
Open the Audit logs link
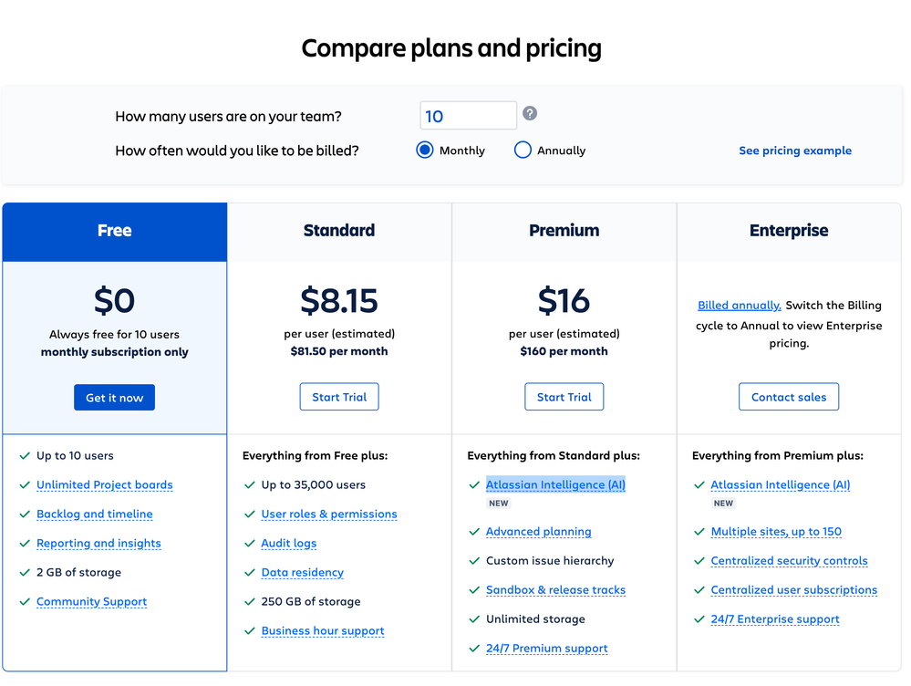289,543
